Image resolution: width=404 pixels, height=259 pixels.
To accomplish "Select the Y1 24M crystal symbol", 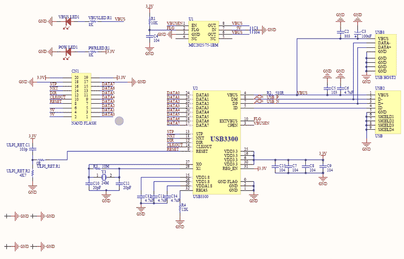I will [x=104, y=177].
